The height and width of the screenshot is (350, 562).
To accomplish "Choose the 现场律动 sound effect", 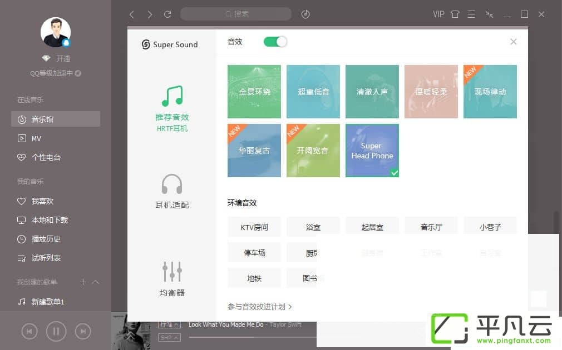I will click(490, 92).
